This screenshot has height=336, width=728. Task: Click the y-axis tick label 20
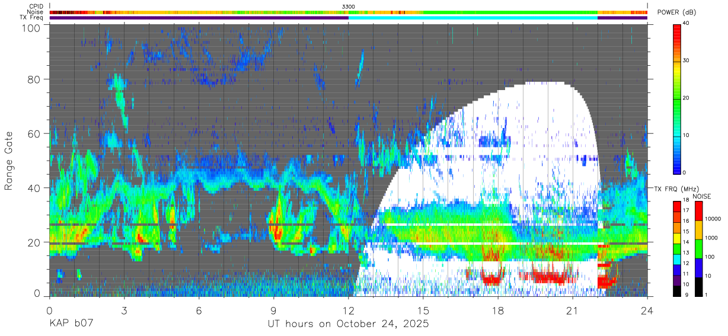34,242
